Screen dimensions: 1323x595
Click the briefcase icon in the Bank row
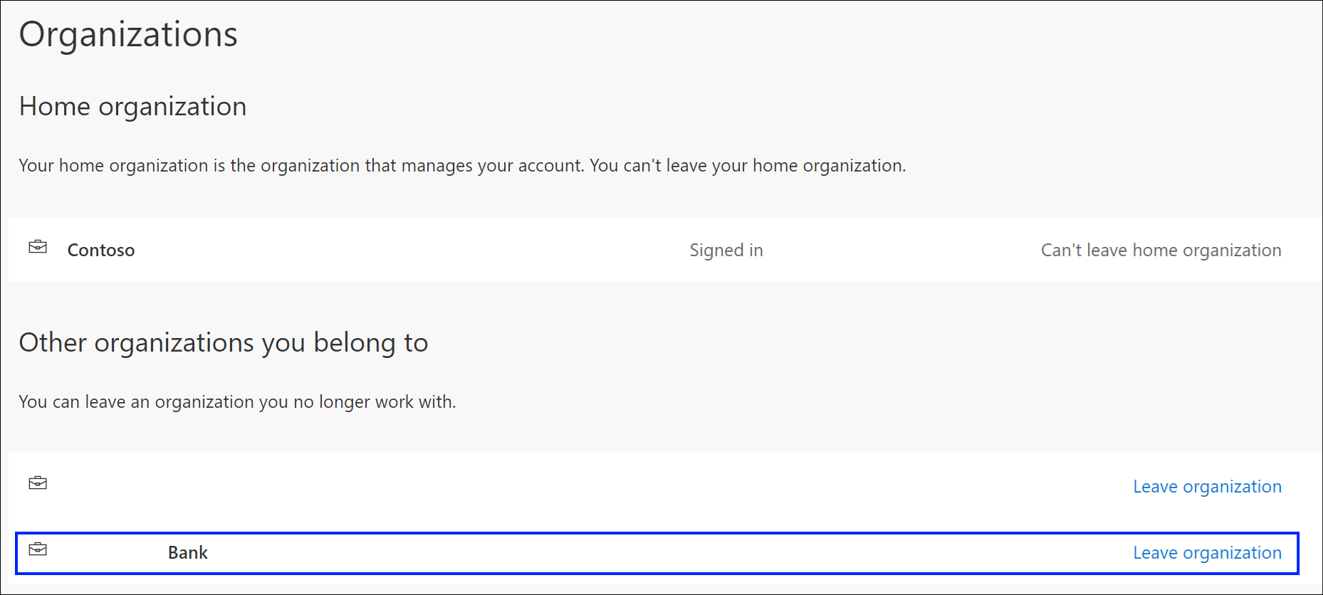tap(38, 549)
